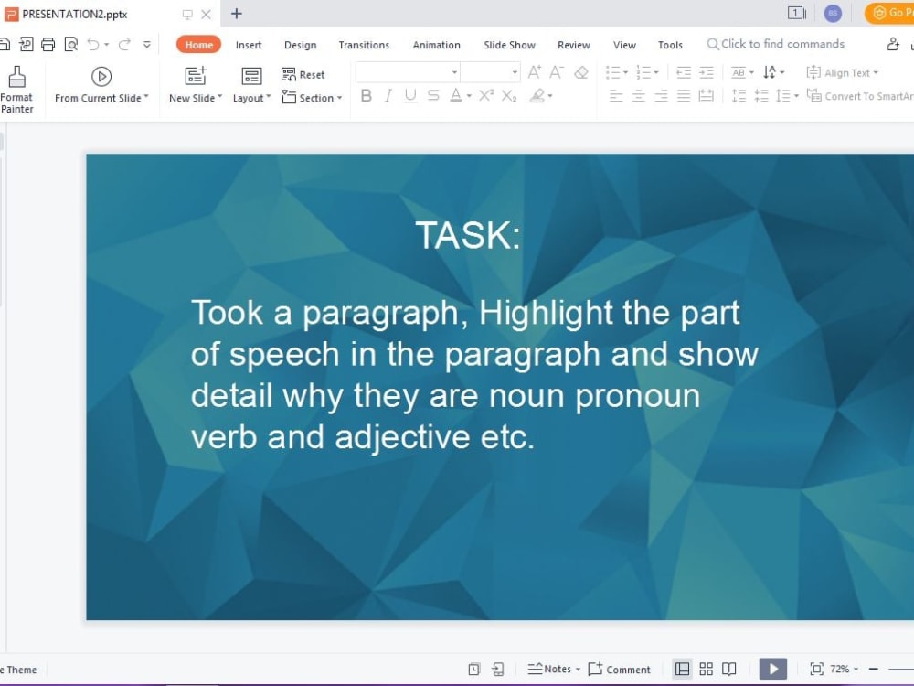914x686 pixels.
Task: Switch to the Animation ribbon tab
Action: point(436,44)
